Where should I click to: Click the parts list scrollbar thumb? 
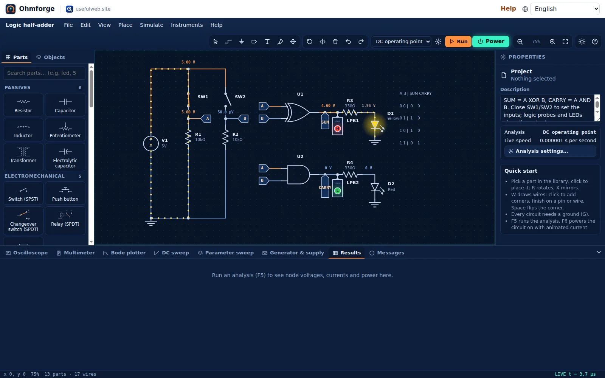point(91,89)
